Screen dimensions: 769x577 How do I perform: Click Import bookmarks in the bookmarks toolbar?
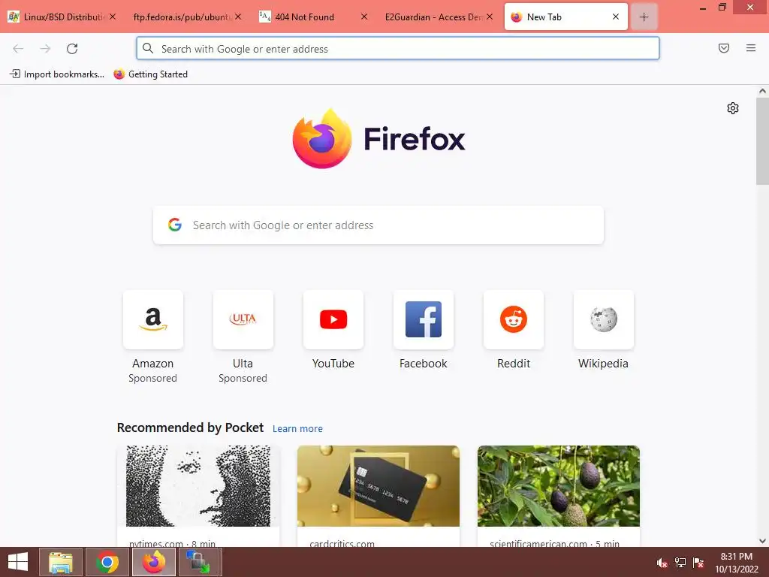coord(57,74)
